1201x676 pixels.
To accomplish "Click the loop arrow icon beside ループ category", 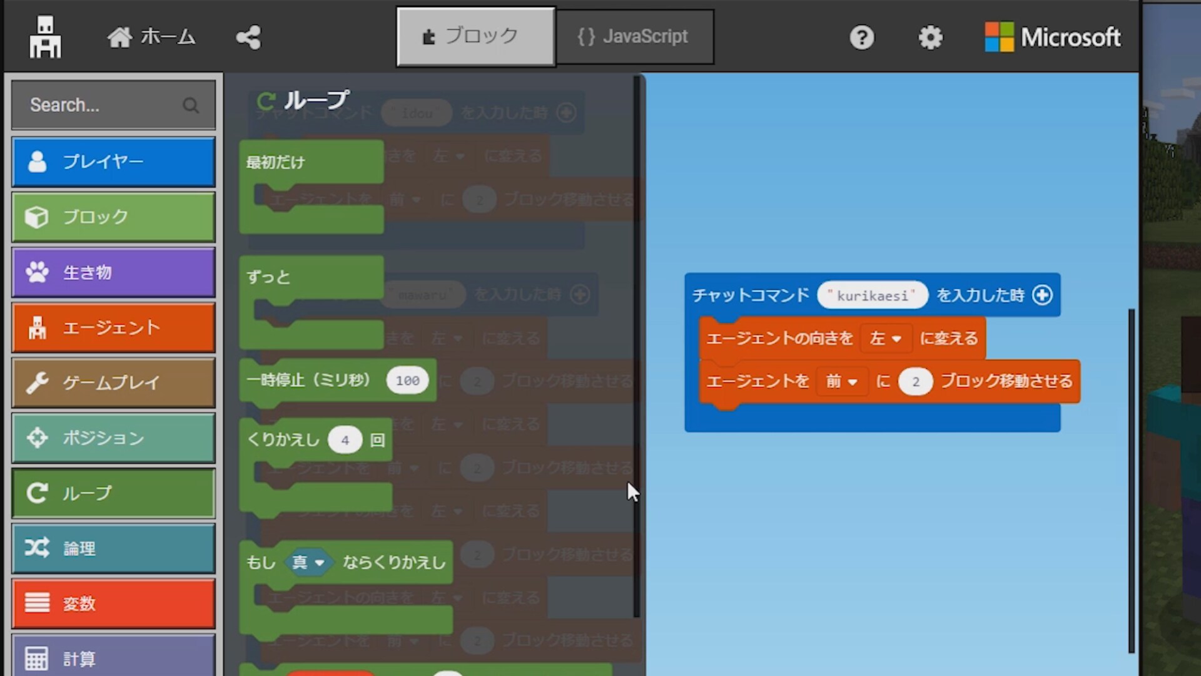I will click(x=37, y=493).
